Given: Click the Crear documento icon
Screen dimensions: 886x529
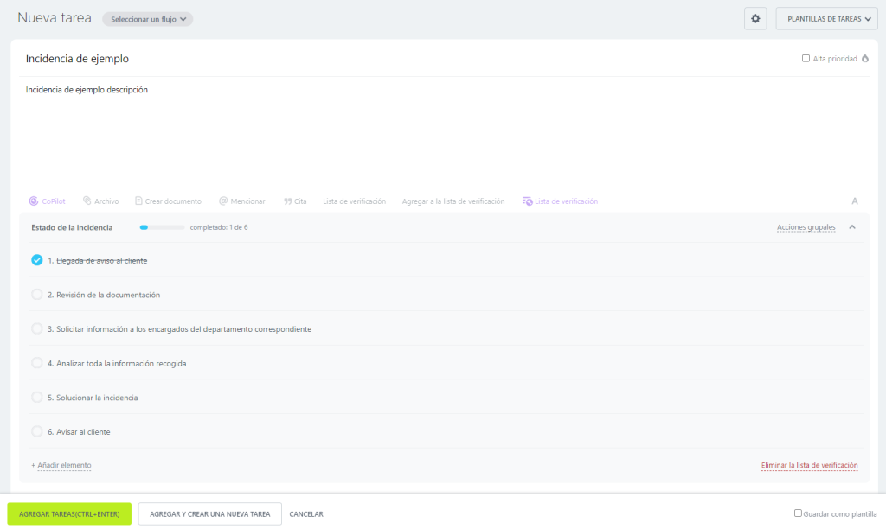Looking at the screenshot, I should coord(139,201).
